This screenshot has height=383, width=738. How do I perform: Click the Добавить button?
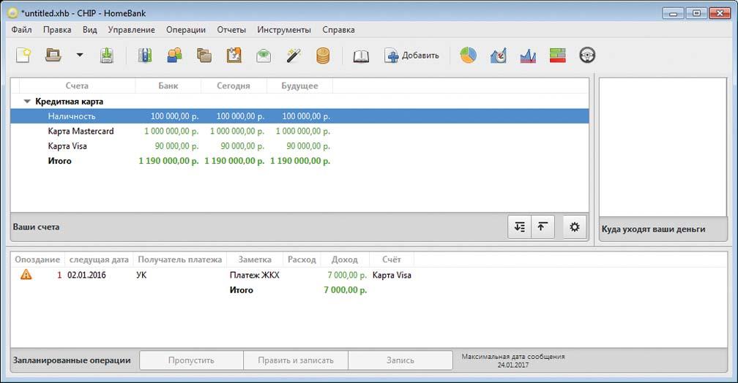(412, 56)
